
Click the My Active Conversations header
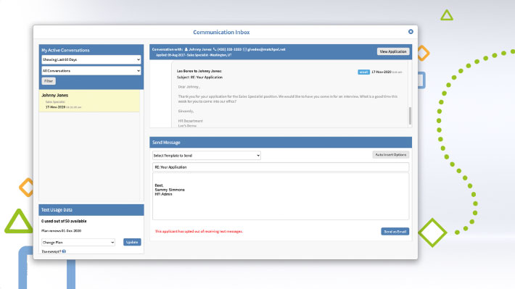coord(65,50)
